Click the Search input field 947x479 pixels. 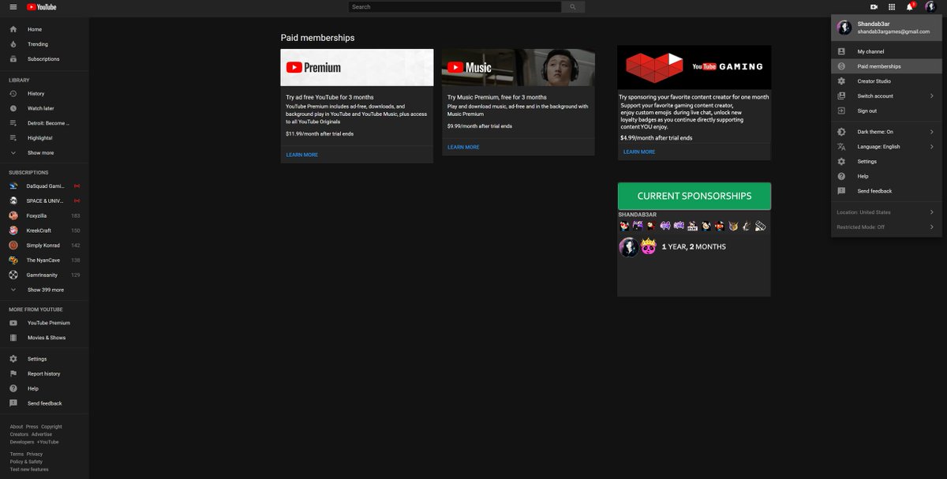click(455, 7)
